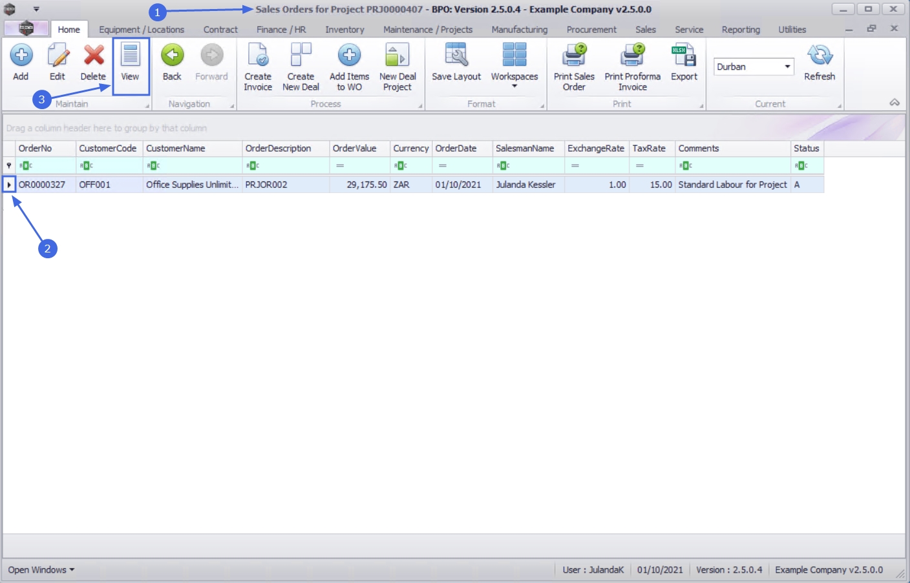Select the PRJOR002 description cell
Screen dimensions: 910x583
tap(286, 185)
